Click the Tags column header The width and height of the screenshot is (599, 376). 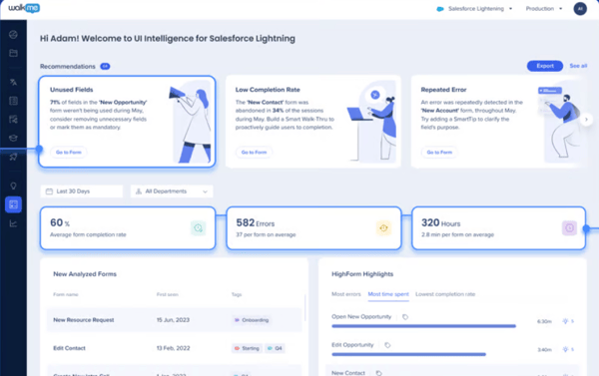(237, 294)
